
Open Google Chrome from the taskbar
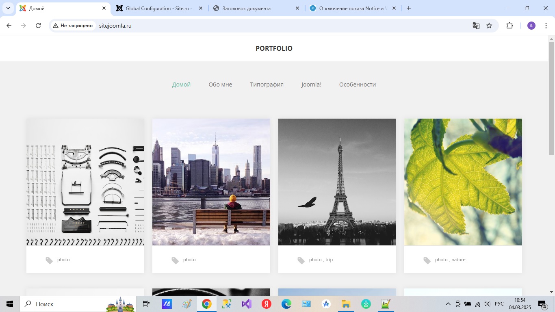207,304
